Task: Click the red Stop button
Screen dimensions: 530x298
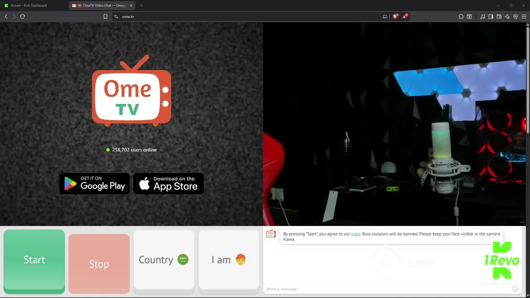Action: click(99, 264)
